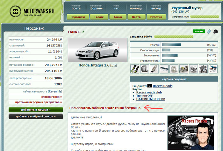Click the выход menu item

[x=156, y=8]
